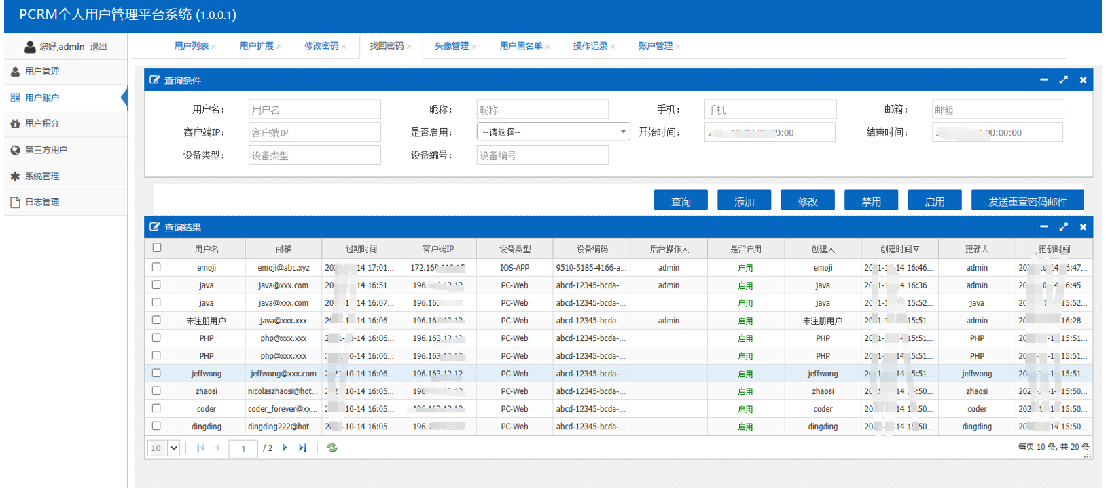
Task: Collapse the 查询条件 panel with minus icon
Action: click(x=1043, y=80)
